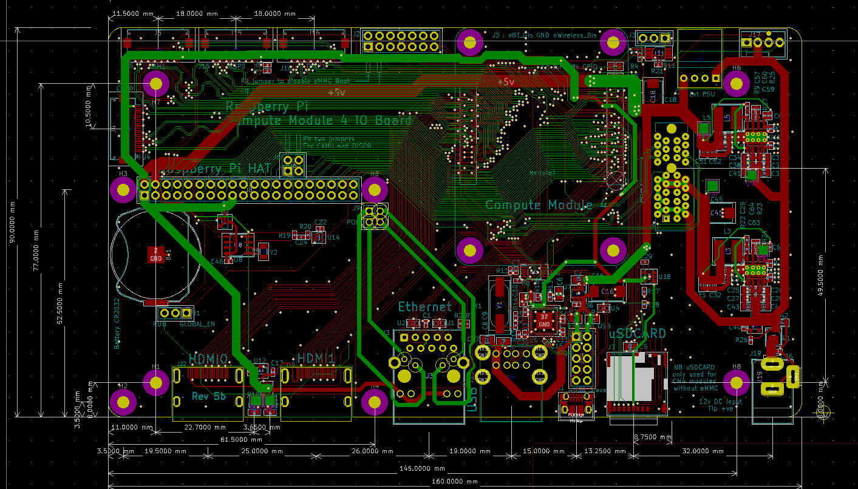Click the H6 mounting hole pad
Screen dimensions: 858x489
(x=737, y=83)
